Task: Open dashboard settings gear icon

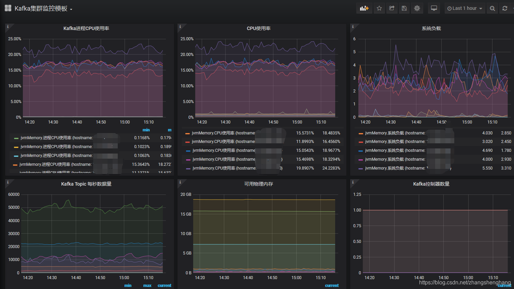Action: (x=417, y=8)
